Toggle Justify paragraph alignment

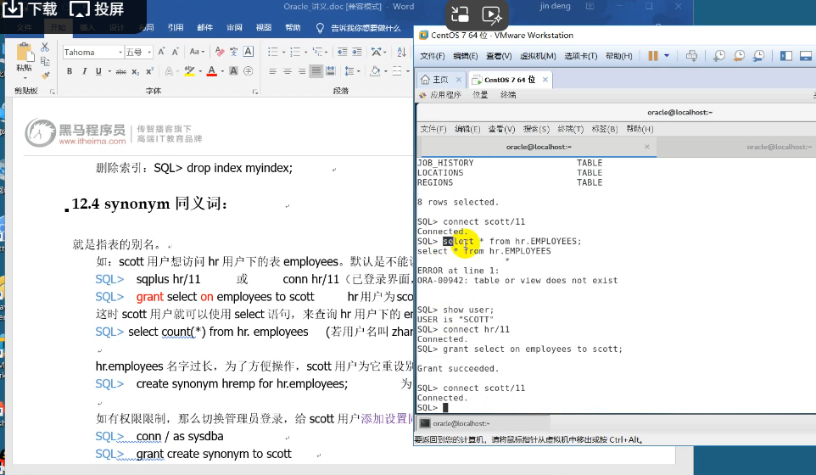(x=316, y=70)
